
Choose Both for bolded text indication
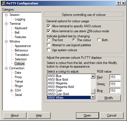[x=99, y=40]
